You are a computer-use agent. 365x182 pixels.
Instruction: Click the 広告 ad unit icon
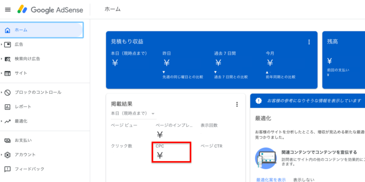(8, 45)
